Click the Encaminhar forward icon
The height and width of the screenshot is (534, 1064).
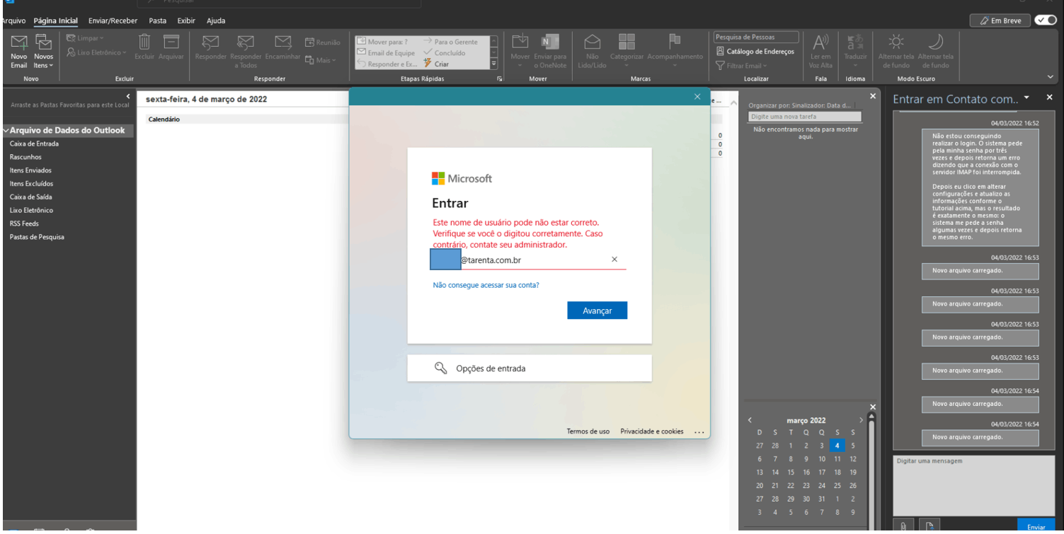point(283,43)
